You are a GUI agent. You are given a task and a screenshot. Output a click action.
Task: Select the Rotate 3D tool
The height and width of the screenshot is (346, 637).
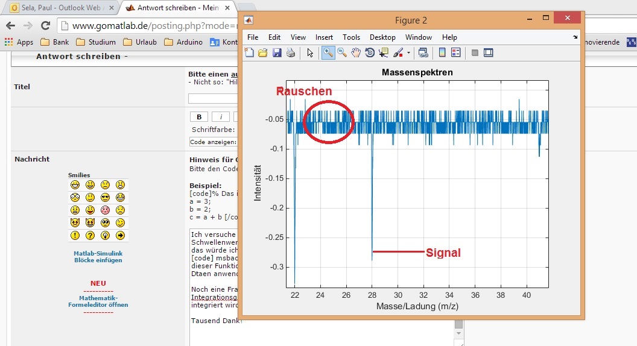(x=370, y=53)
